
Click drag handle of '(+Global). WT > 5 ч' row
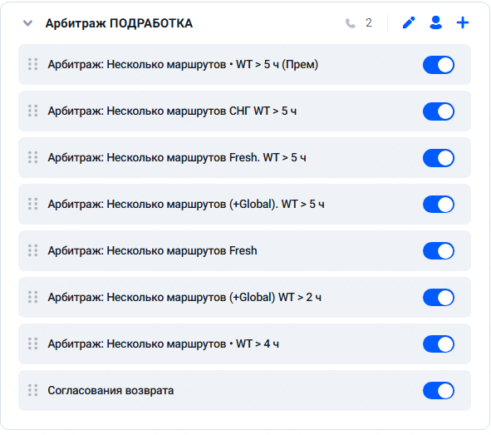33,204
